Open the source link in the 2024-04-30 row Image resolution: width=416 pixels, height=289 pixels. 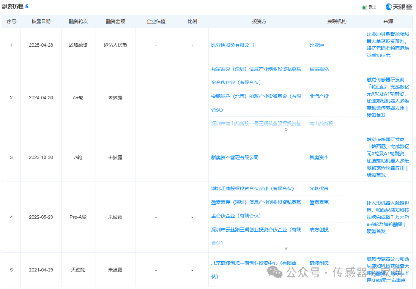coord(388,97)
